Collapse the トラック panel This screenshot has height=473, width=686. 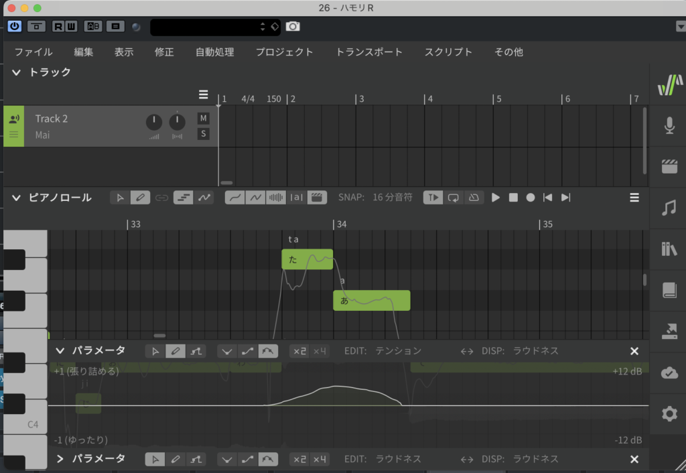tap(16, 72)
